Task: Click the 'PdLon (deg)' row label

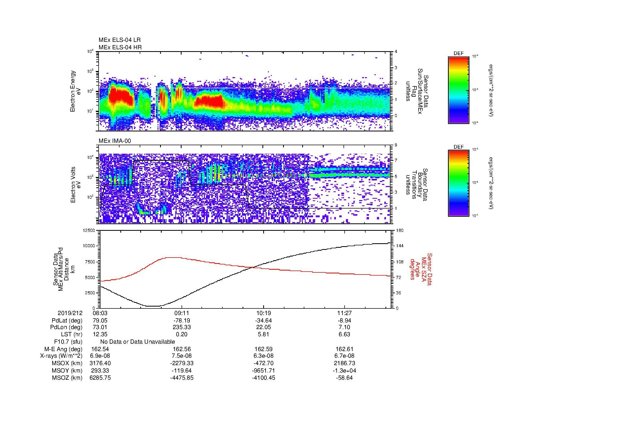Action: [66, 327]
